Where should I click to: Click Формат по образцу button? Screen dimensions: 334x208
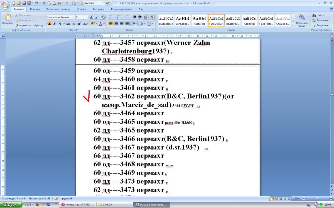(x=29, y=25)
